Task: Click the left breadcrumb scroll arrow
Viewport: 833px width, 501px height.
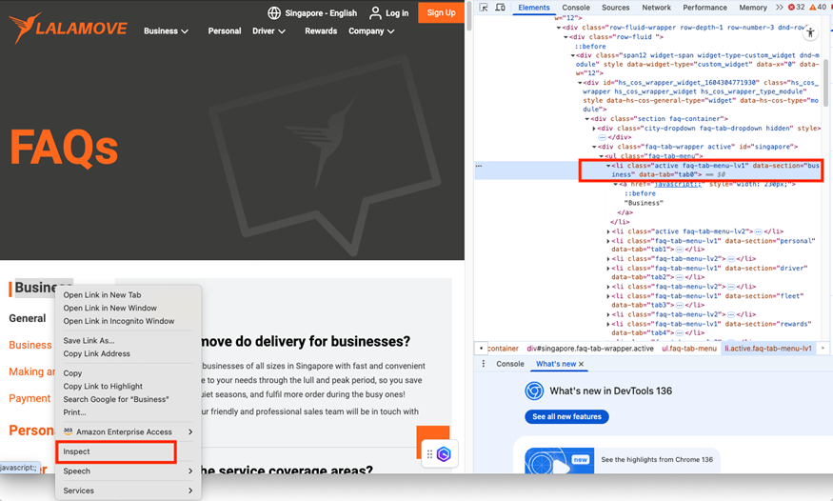Action: click(x=481, y=349)
